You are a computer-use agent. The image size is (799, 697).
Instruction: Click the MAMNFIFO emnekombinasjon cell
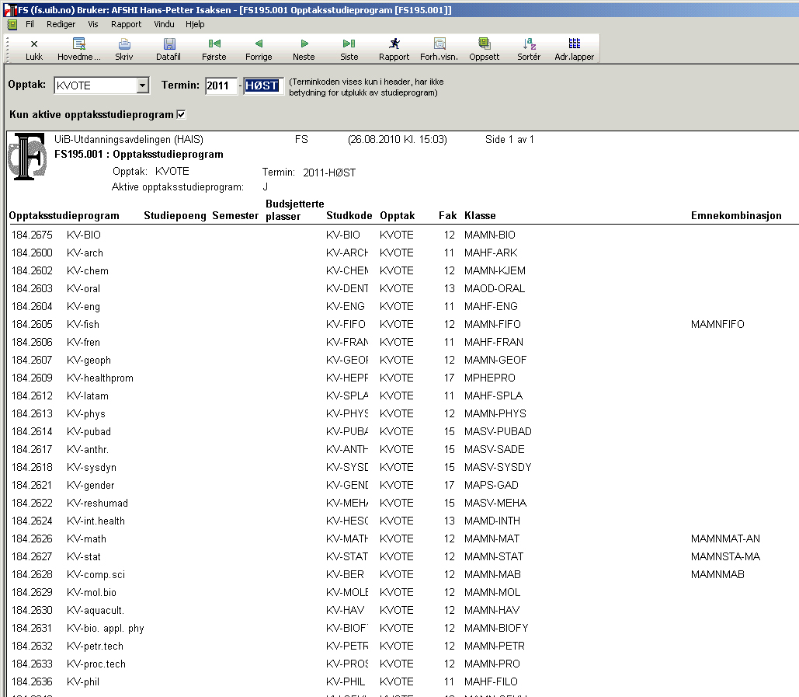click(x=717, y=324)
